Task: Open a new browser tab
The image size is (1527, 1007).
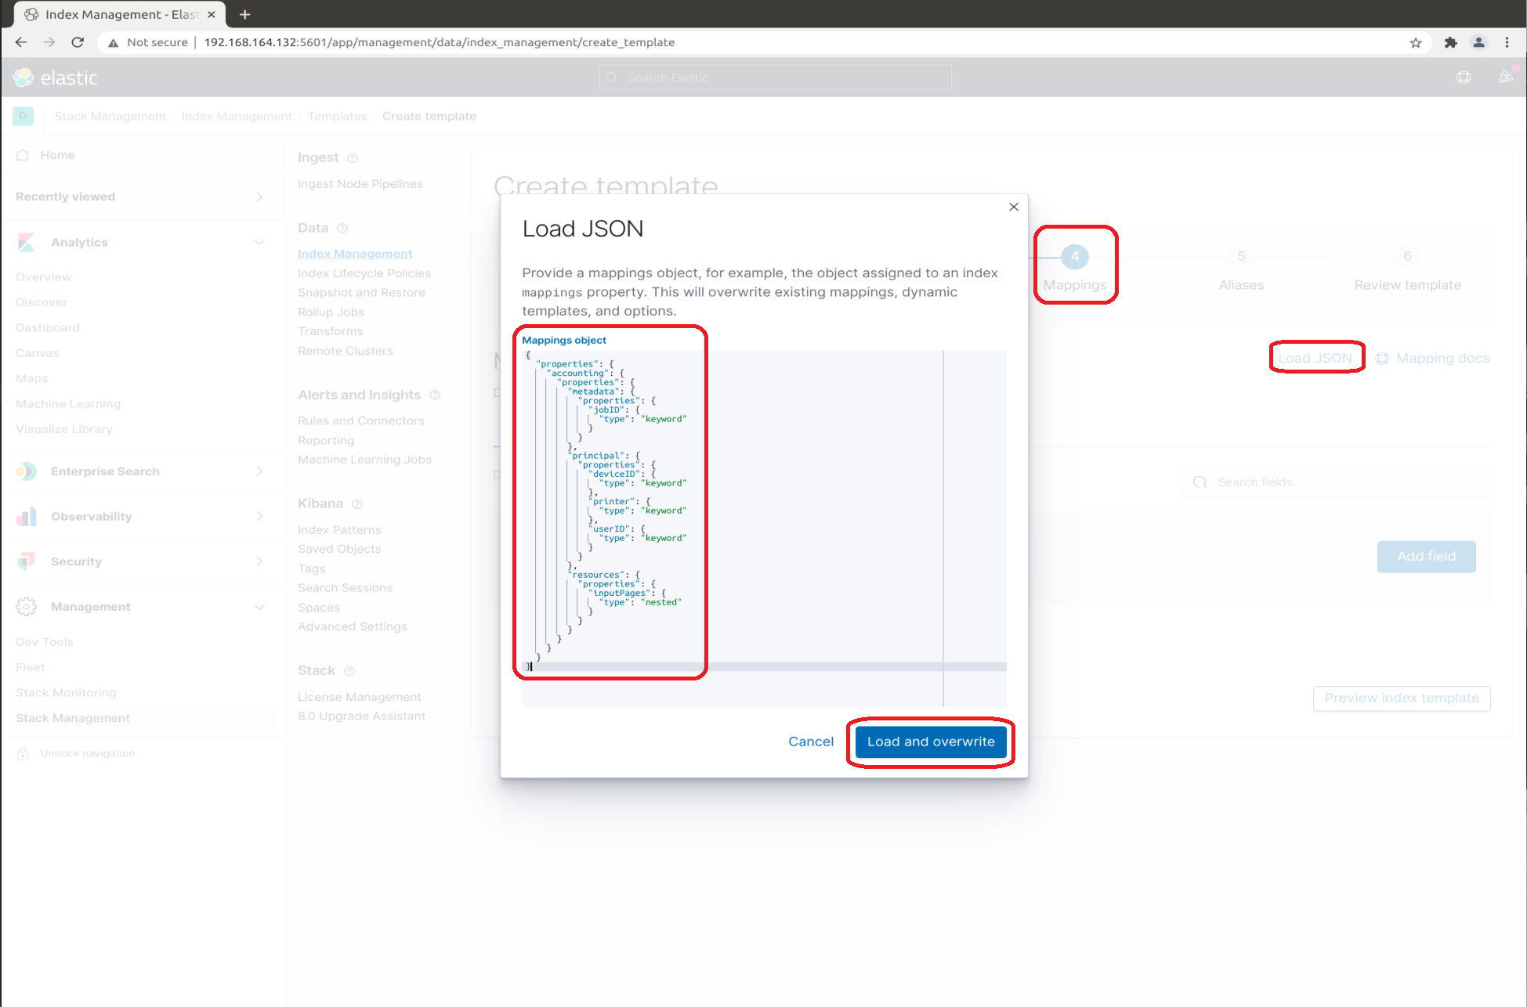Action: click(x=244, y=14)
